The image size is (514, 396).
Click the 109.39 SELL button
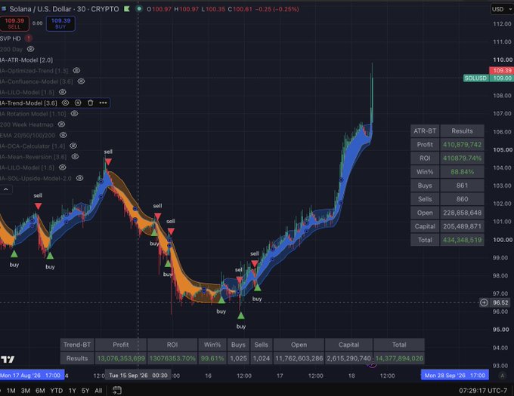point(14,23)
